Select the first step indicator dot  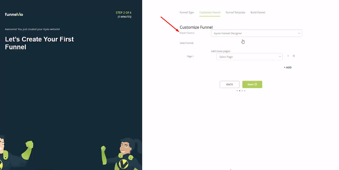click(x=237, y=91)
